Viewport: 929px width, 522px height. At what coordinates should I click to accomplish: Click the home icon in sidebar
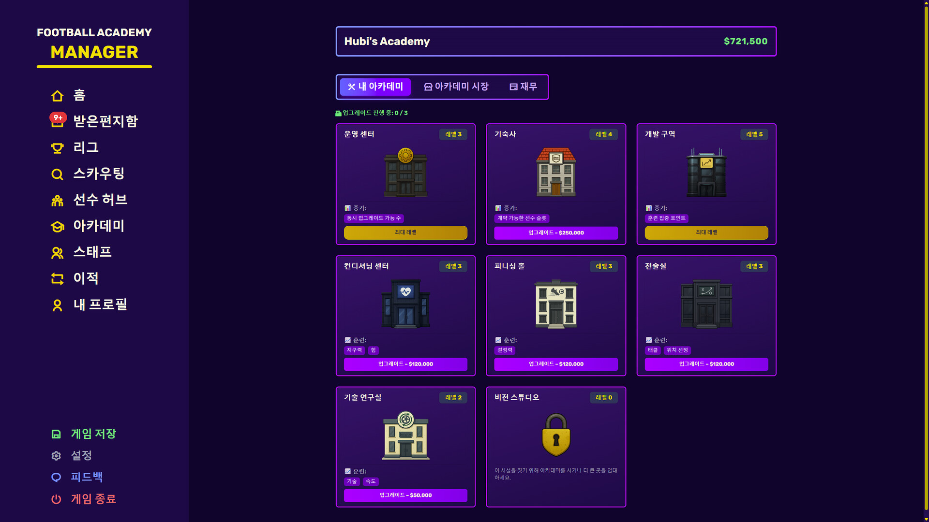[57, 96]
